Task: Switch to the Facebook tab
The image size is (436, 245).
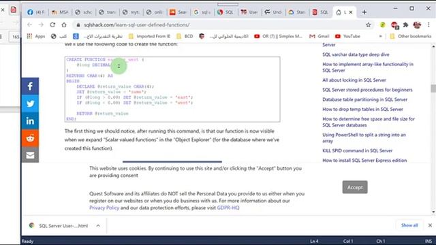Action: 36,12
